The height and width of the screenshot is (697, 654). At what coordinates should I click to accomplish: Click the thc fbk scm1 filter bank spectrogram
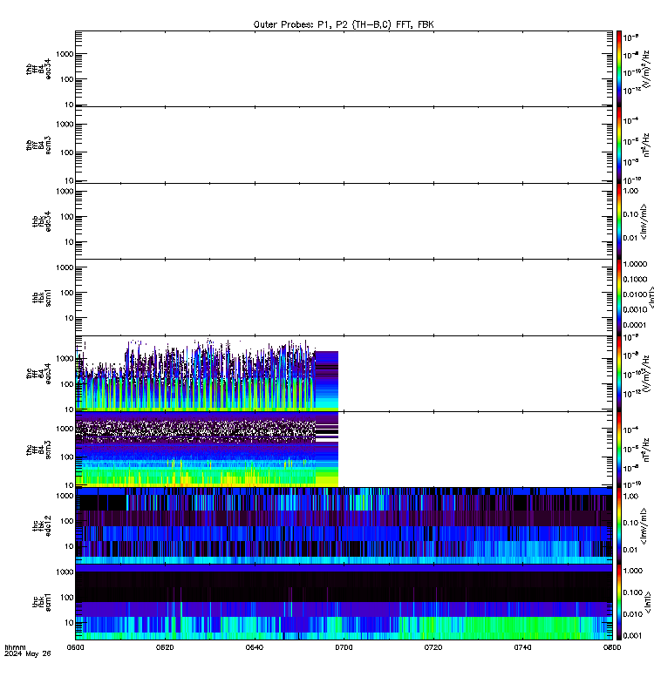point(344,602)
